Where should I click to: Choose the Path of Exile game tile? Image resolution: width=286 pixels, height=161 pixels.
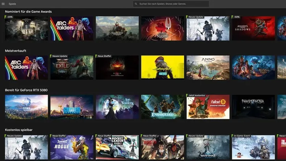click(72, 68)
